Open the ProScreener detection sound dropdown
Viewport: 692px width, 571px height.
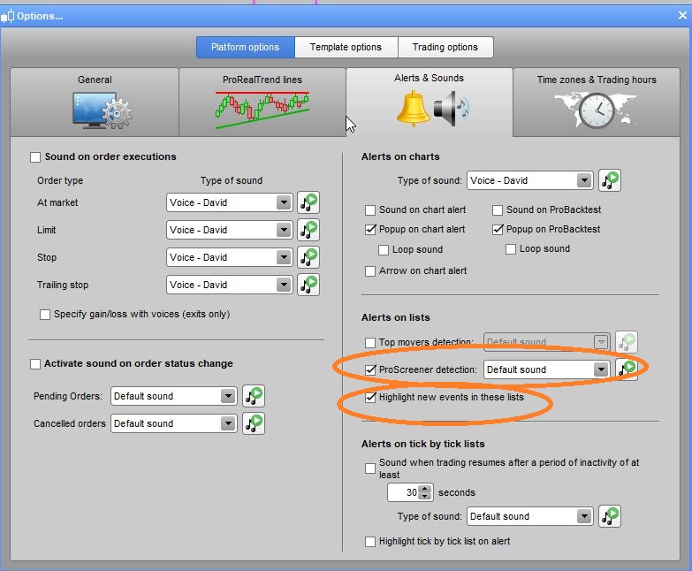(547, 369)
